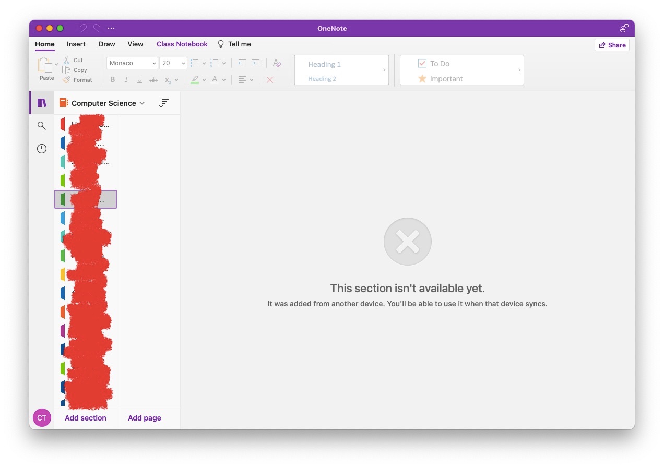
Task: Switch to the View tab
Action: (135, 44)
